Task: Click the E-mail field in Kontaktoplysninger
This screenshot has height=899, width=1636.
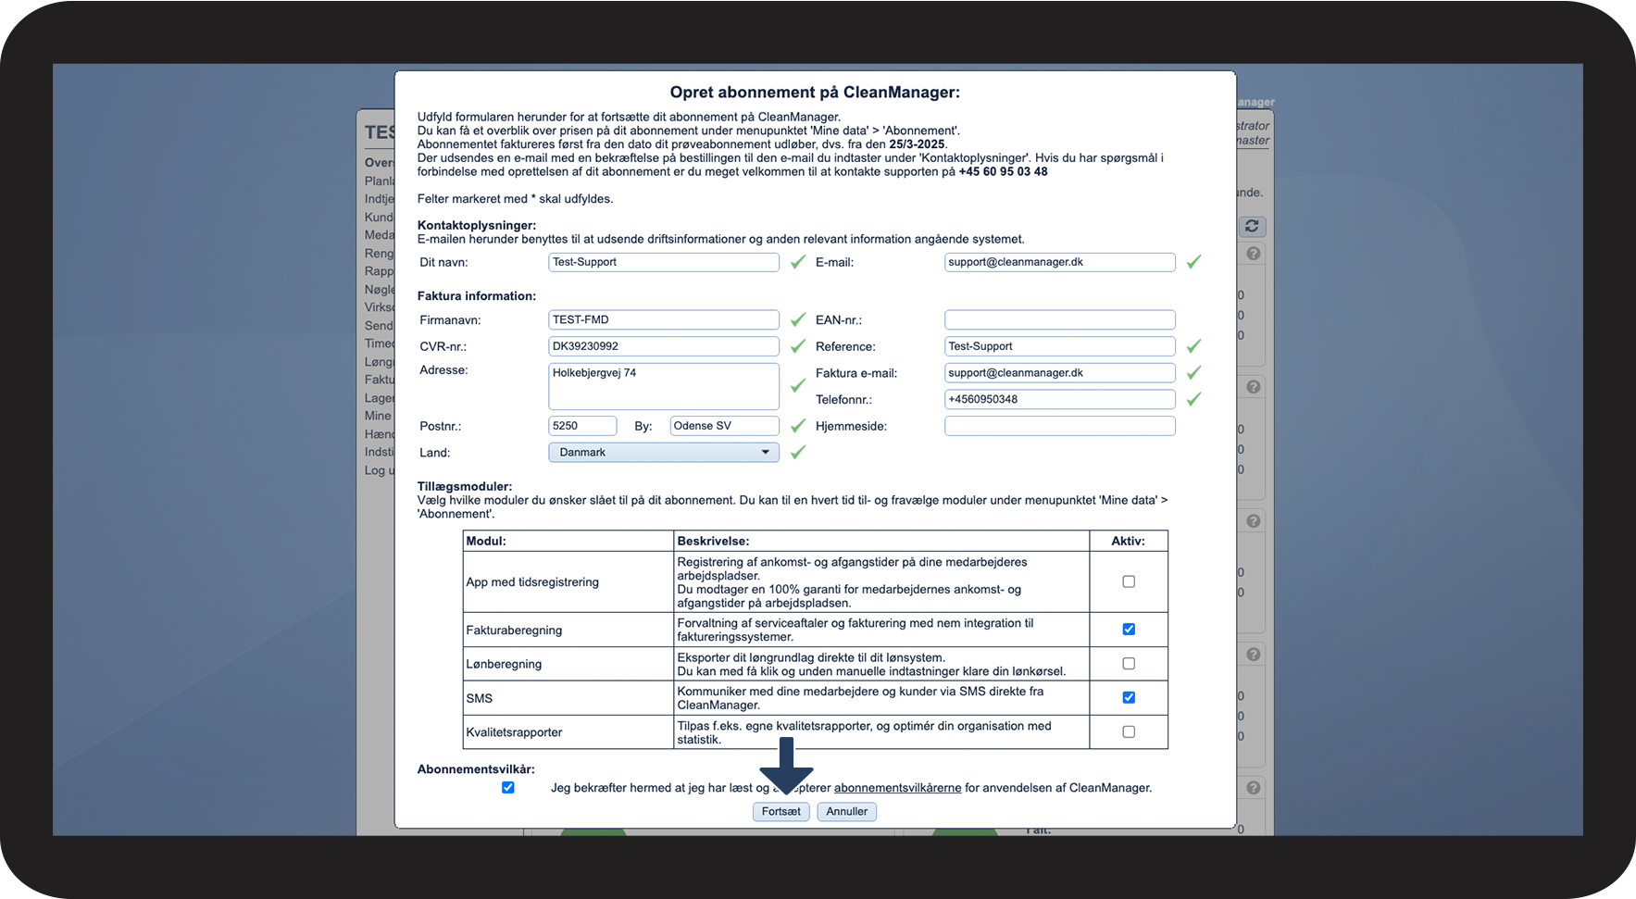Action: 1060,262
